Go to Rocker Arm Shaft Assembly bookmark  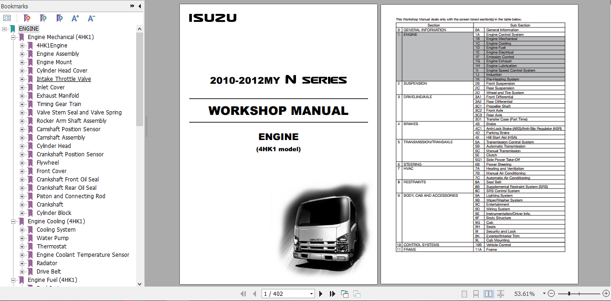click(x=72, y=121)
